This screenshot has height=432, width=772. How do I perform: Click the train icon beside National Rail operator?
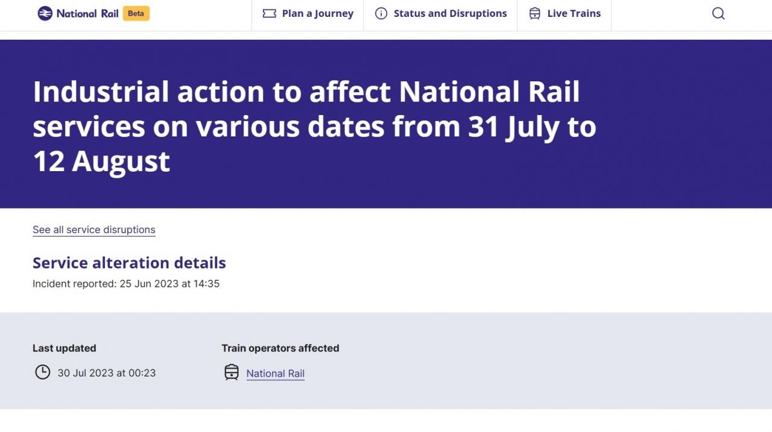232,372
